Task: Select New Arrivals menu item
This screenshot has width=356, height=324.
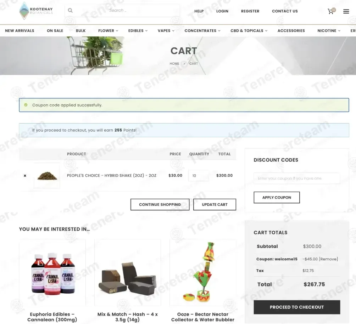Action: [x=20, y=30]
